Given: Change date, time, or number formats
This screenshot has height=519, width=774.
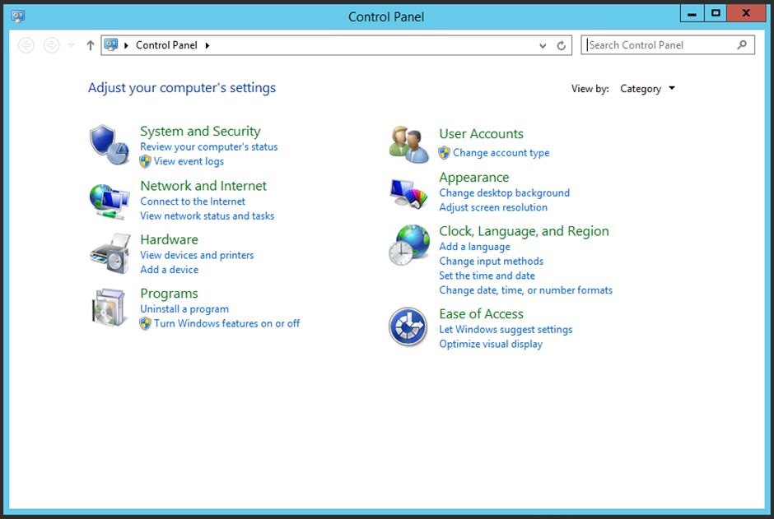Looking at the screenshot, I should coord(525,290).
